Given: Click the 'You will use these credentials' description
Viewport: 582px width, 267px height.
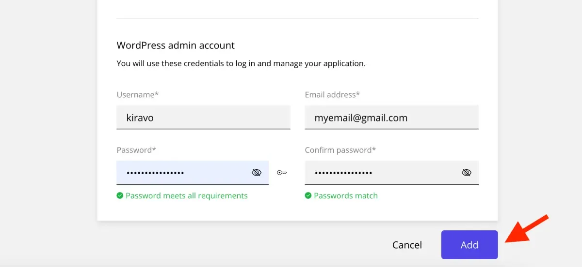Looking at the screenshot, I should (241, 63).
